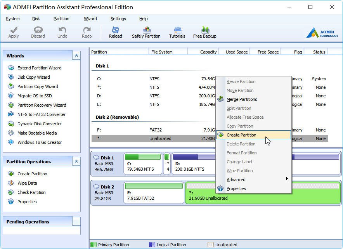Launch the Extend Partition Wizard

pos(39,68)
